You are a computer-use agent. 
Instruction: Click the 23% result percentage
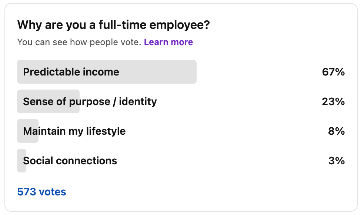pyautogui.click(x=333, y=101)
